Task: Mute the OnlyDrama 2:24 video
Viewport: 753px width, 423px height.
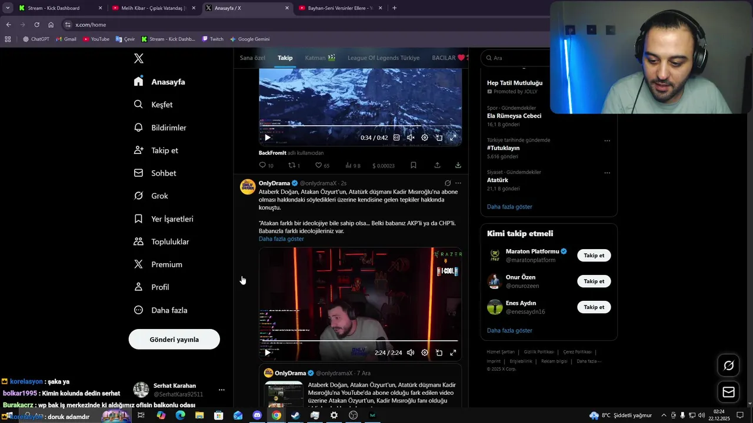Action: click(x=411, y=352)
